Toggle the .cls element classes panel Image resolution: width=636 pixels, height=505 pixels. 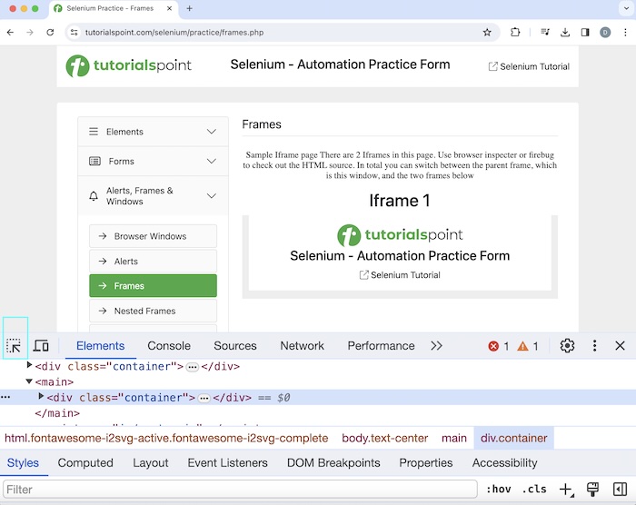pyautogui.click(x=534, y=490)
